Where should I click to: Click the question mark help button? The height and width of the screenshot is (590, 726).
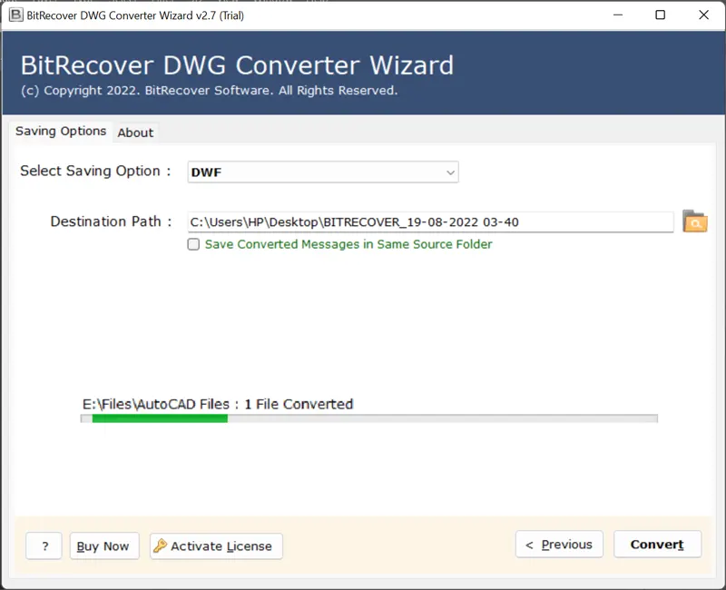coord(44,546)
